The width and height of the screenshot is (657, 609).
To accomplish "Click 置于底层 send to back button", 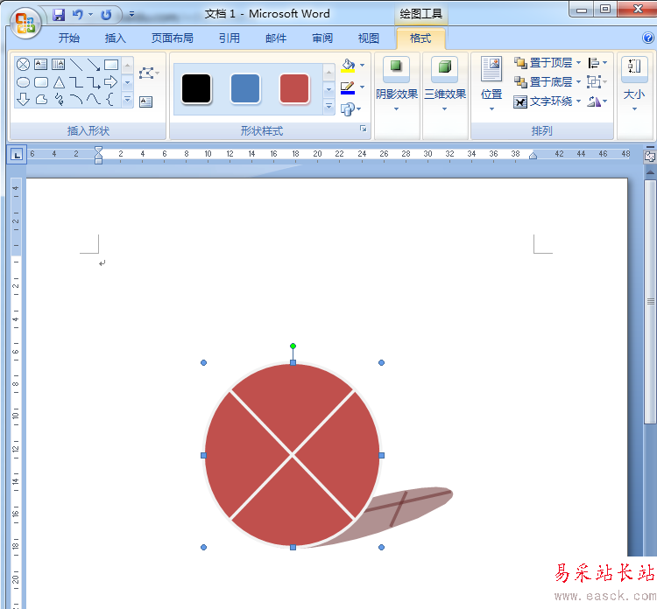I will click(x=543, y=82).
